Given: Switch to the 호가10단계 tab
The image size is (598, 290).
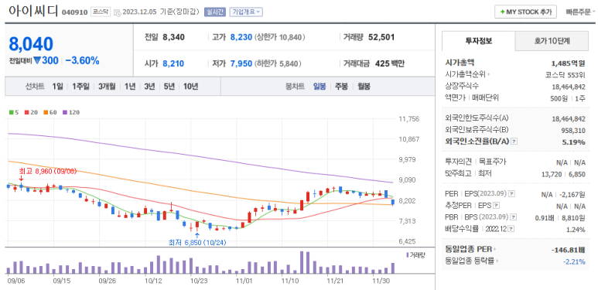Looking at the screenshot, I should [552, 41].
